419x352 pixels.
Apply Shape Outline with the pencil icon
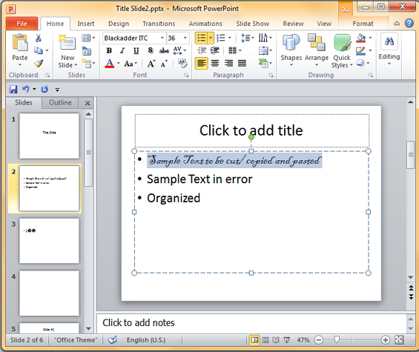[360, 50]
